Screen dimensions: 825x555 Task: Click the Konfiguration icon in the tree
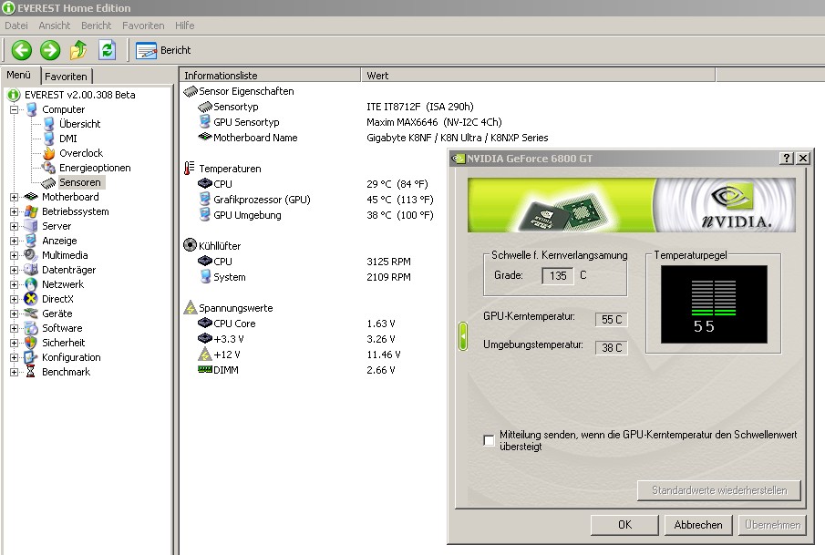[x=31, y=357]
